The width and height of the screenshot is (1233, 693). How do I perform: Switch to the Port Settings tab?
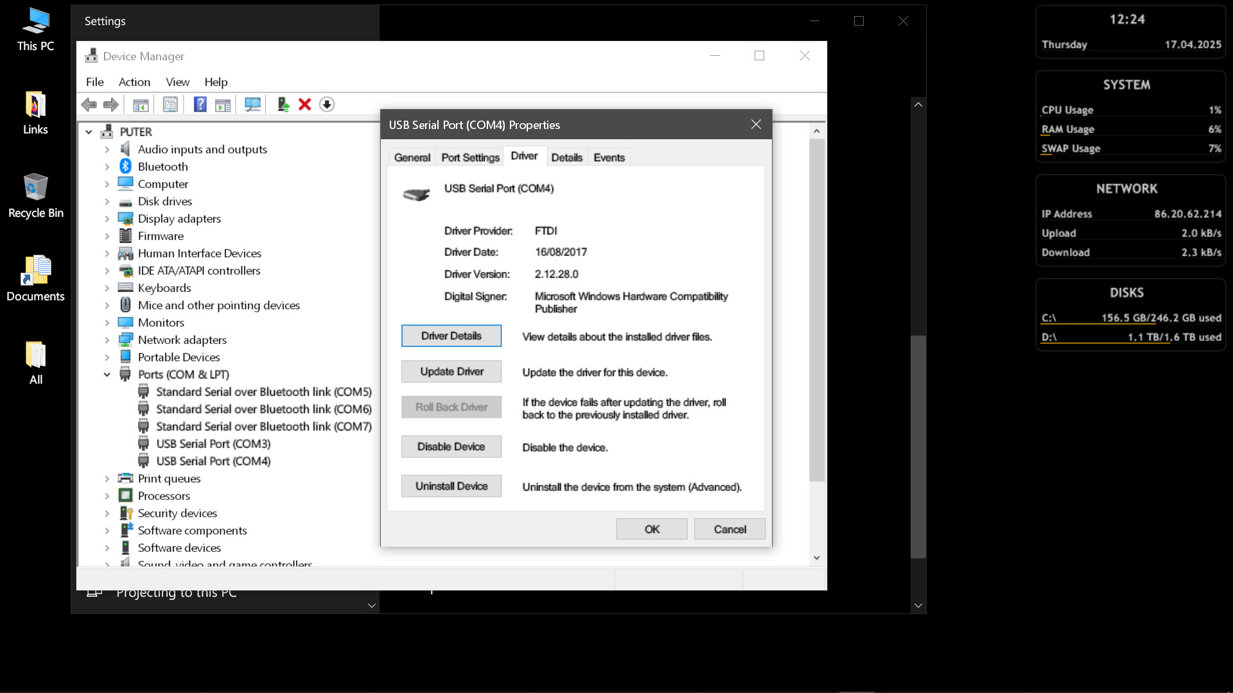pyautogui.click(x=470, y=158)
